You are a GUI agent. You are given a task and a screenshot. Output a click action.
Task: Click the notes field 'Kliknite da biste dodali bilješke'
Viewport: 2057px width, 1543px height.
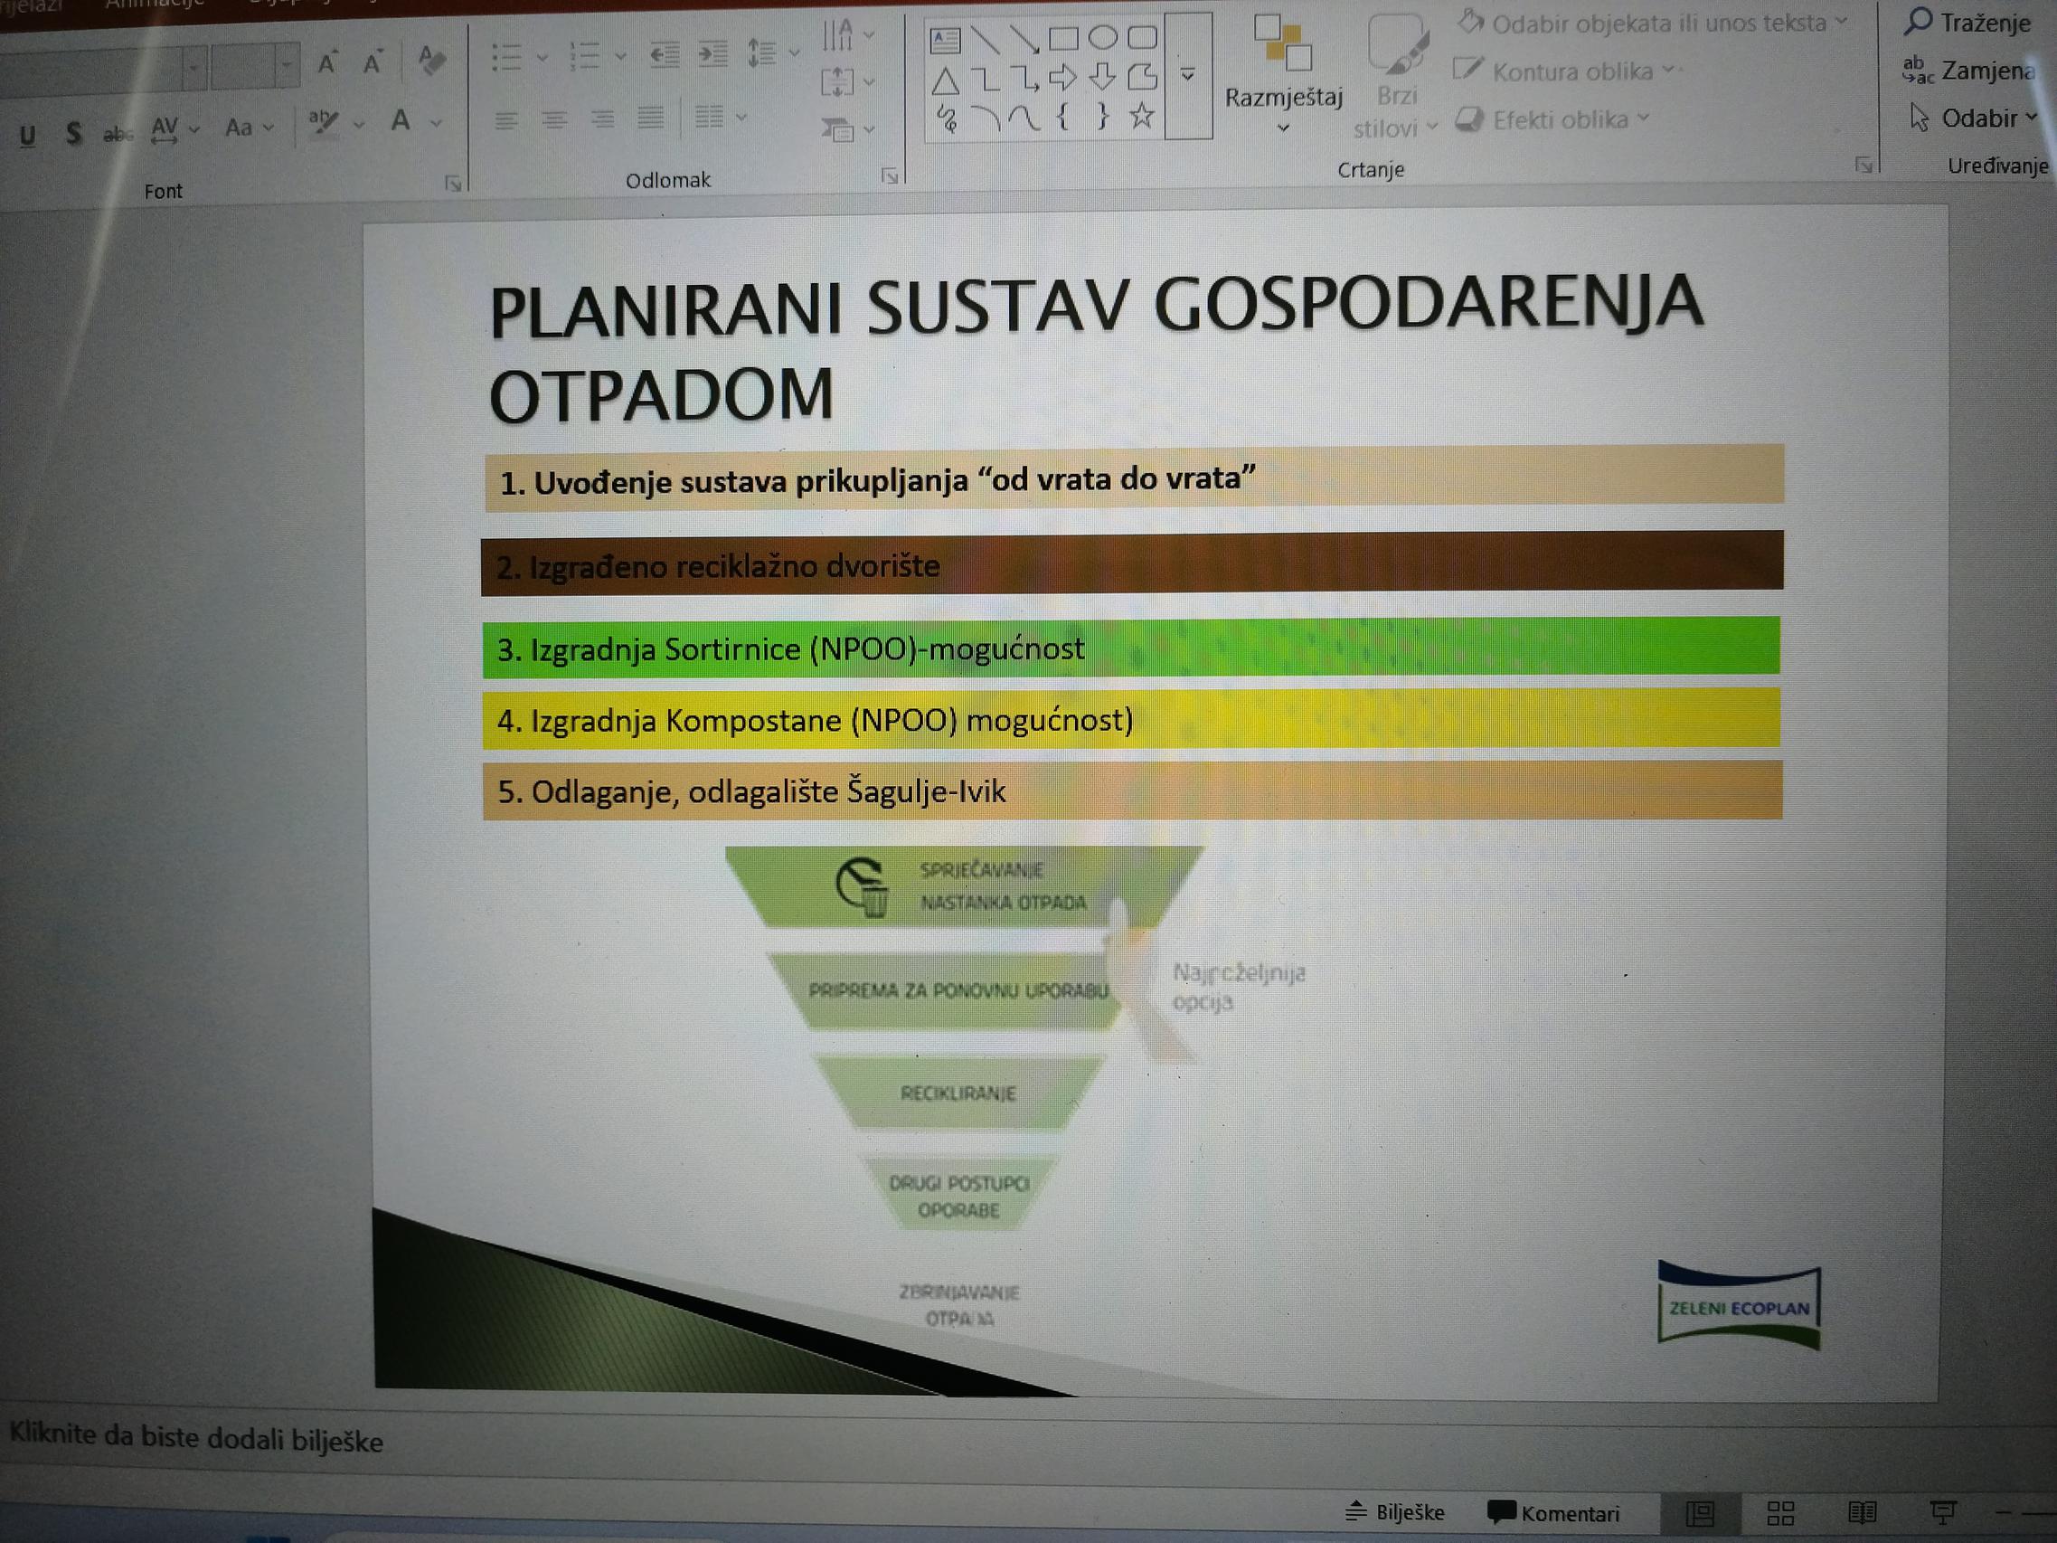pyautogui.click(x=197, y=1439)
